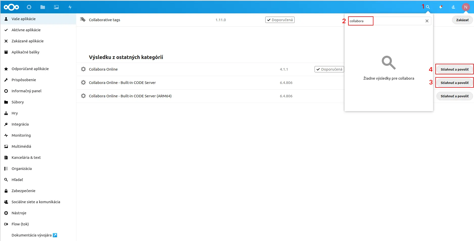The height and width of the screenshot is (241, 474).
Task: Open Multimédiá category
Action: [x=38, y=146]
